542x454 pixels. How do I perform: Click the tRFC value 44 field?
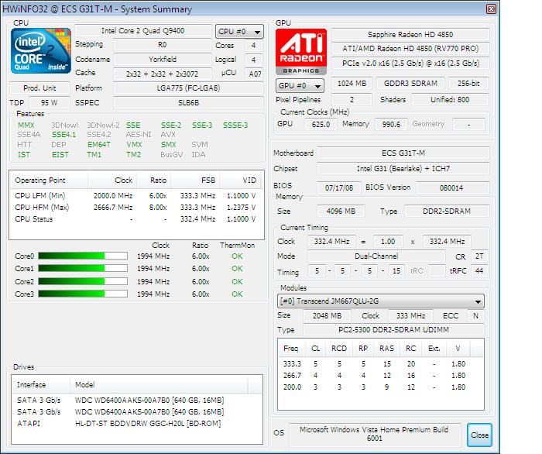click(479, 271)
